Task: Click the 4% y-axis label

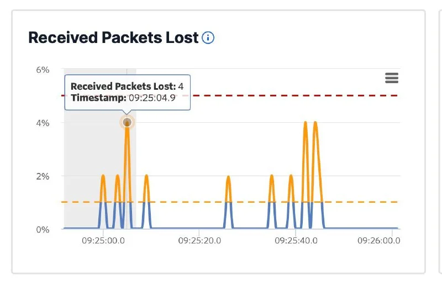Action: click(x=43, y=123)
